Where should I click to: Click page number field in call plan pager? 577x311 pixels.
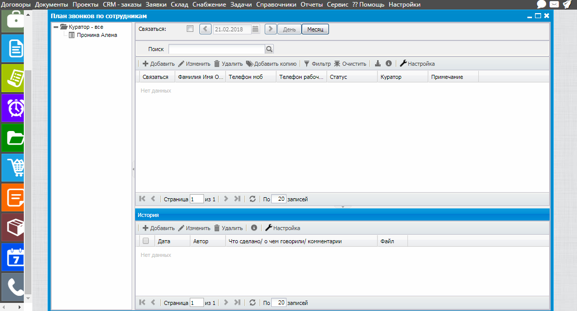pyautogui.click(x=197, y=199)
